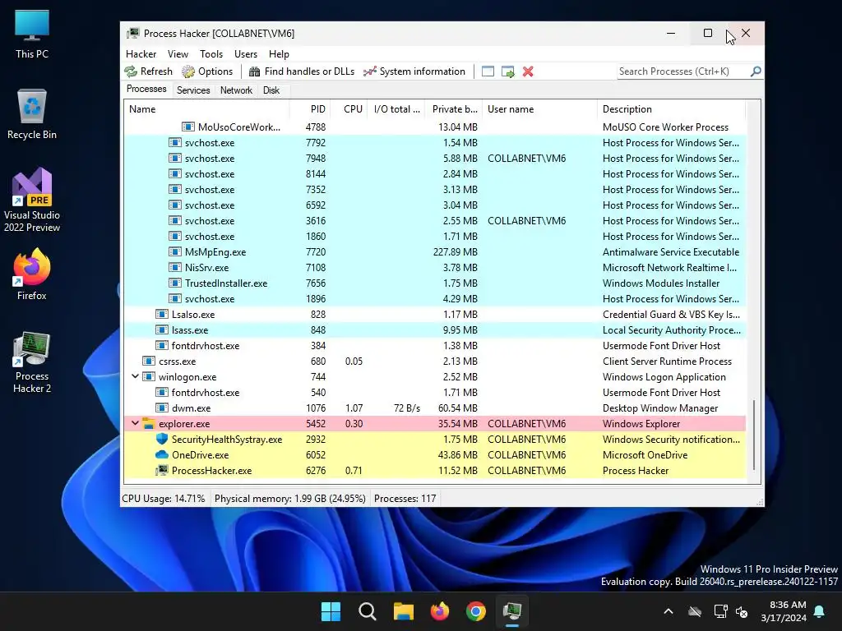Open the Help menu
The image size is (842, 631).
pos(279,54)
